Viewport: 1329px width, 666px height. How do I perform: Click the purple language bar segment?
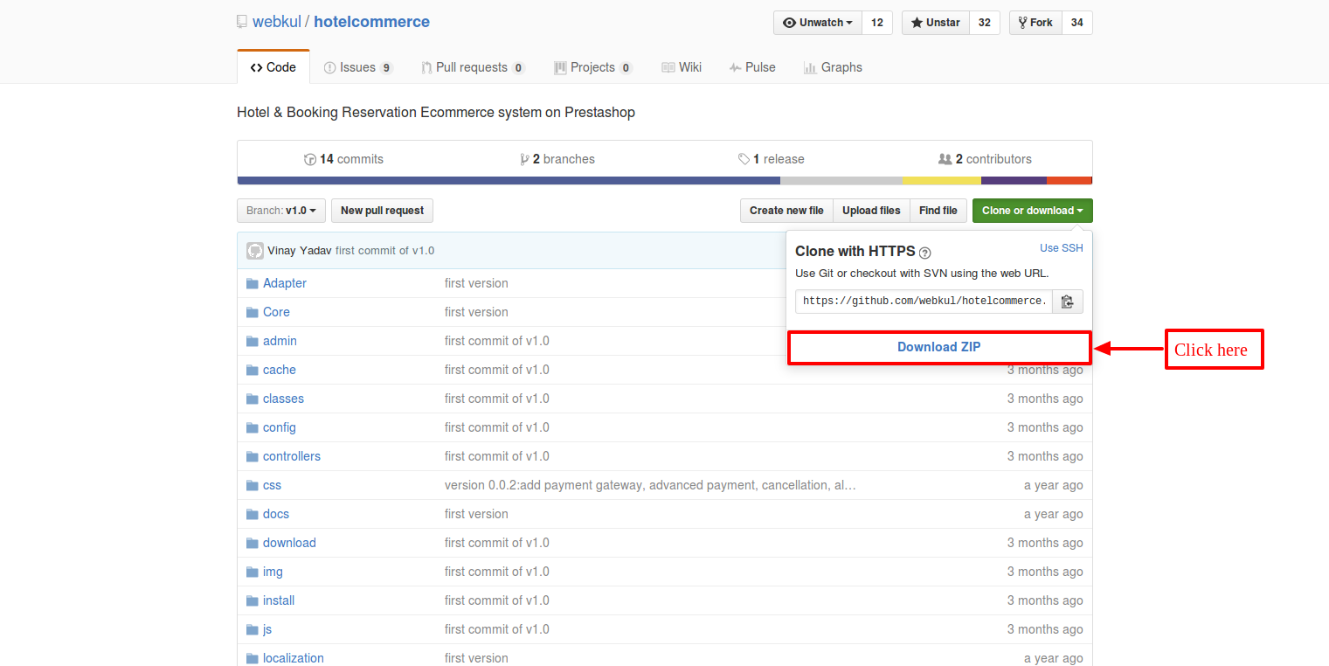coord(1014,181)
